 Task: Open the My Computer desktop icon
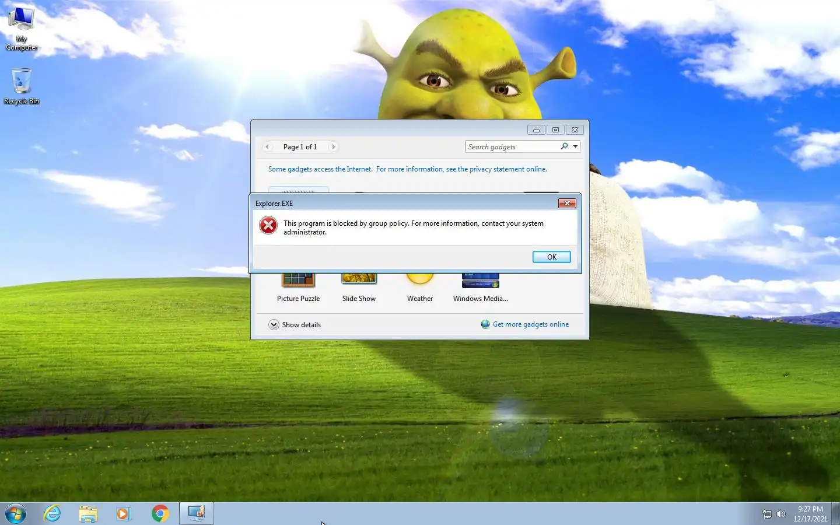tap(22, 28)
